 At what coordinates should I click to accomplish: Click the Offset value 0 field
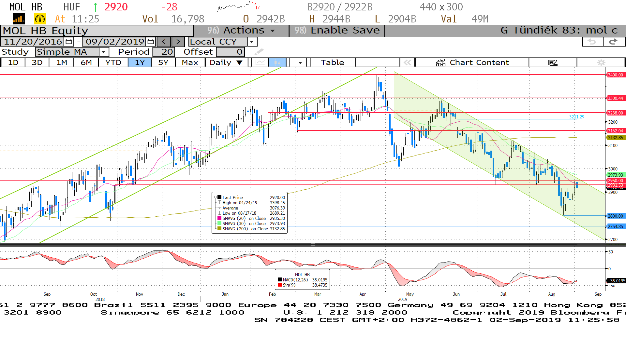coord(230,52)
